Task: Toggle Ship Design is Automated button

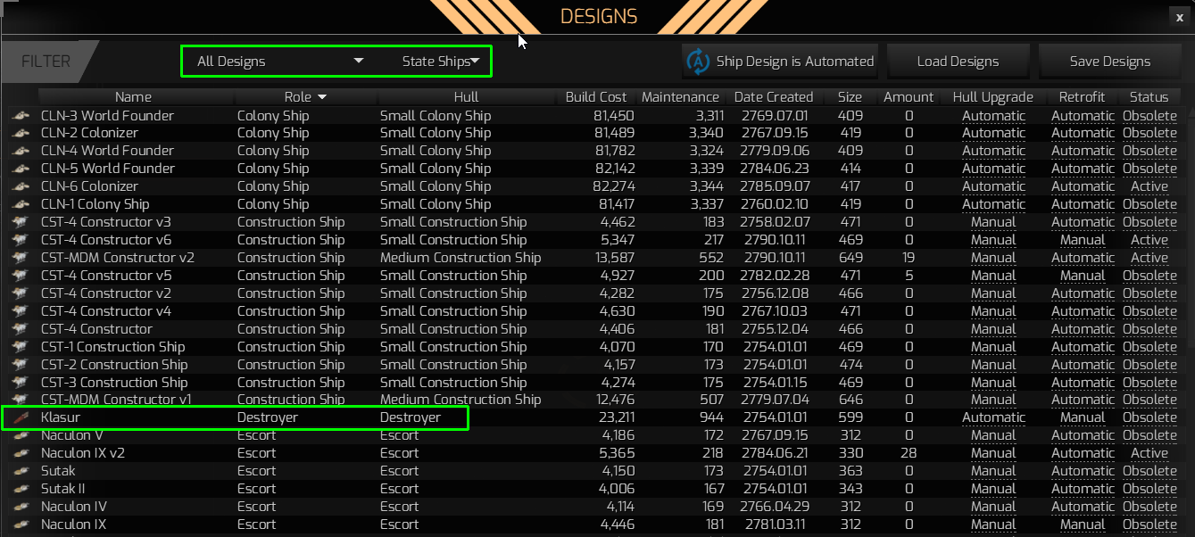Action: (780, 62)
